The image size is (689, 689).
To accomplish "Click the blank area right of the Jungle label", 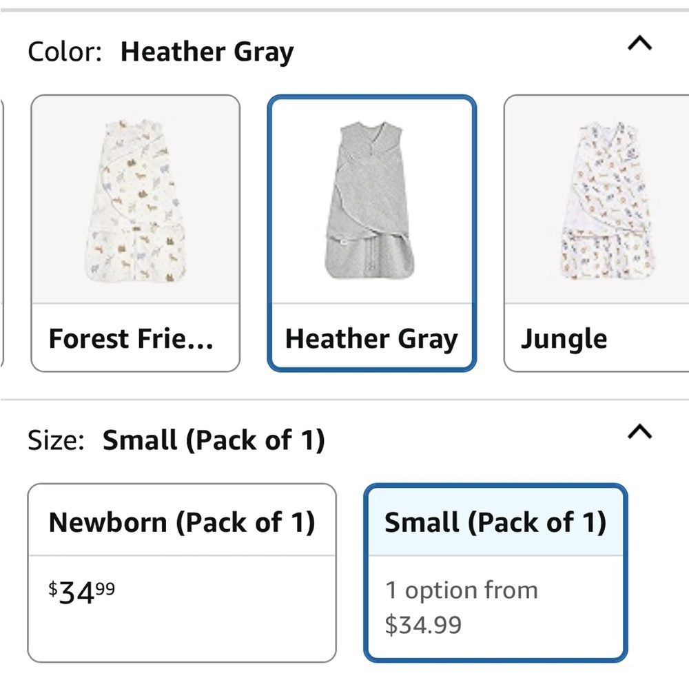I will 651,339.
